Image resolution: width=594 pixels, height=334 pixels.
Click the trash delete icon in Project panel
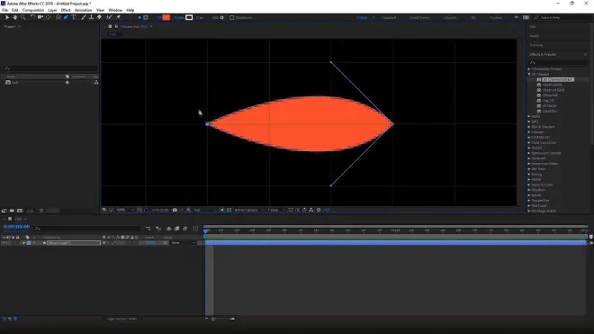[41, 211]
